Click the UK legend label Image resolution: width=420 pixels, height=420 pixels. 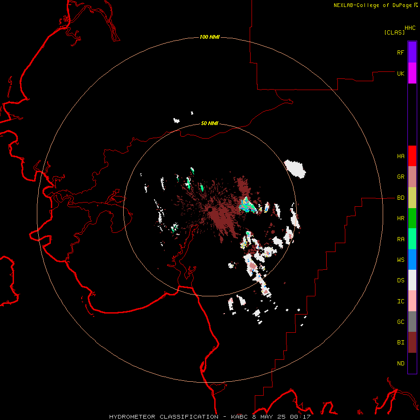(400, 73)
